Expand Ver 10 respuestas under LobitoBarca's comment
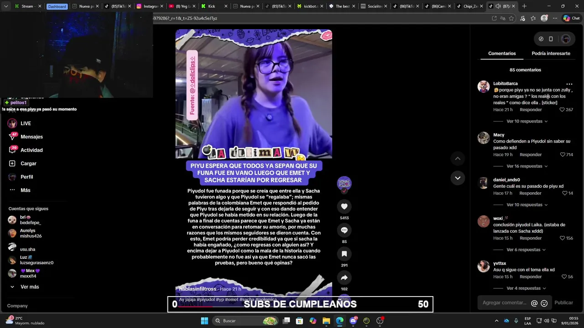584x328 pixels. pyautogui.click(x=527, y=121)
